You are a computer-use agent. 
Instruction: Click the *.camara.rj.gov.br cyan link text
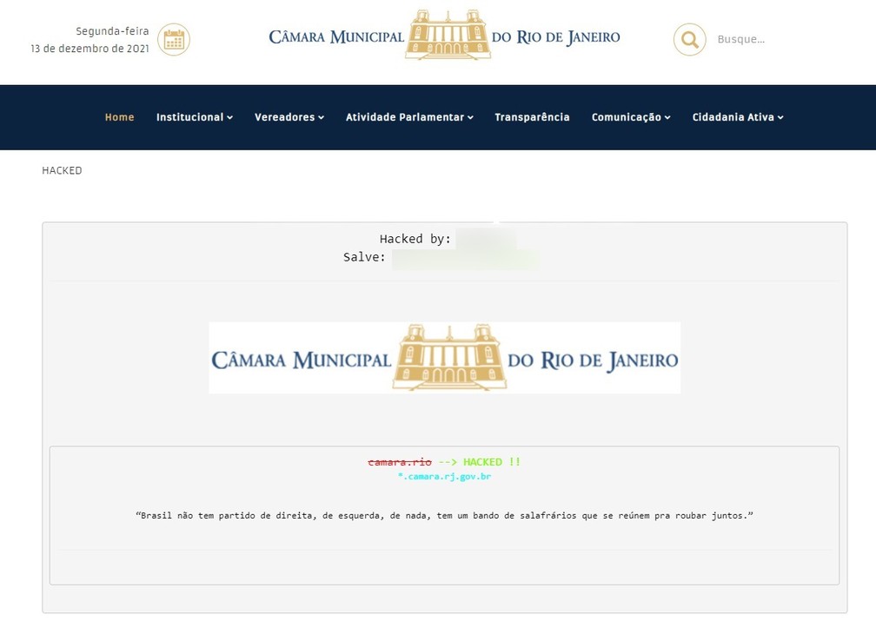[444, 477]
